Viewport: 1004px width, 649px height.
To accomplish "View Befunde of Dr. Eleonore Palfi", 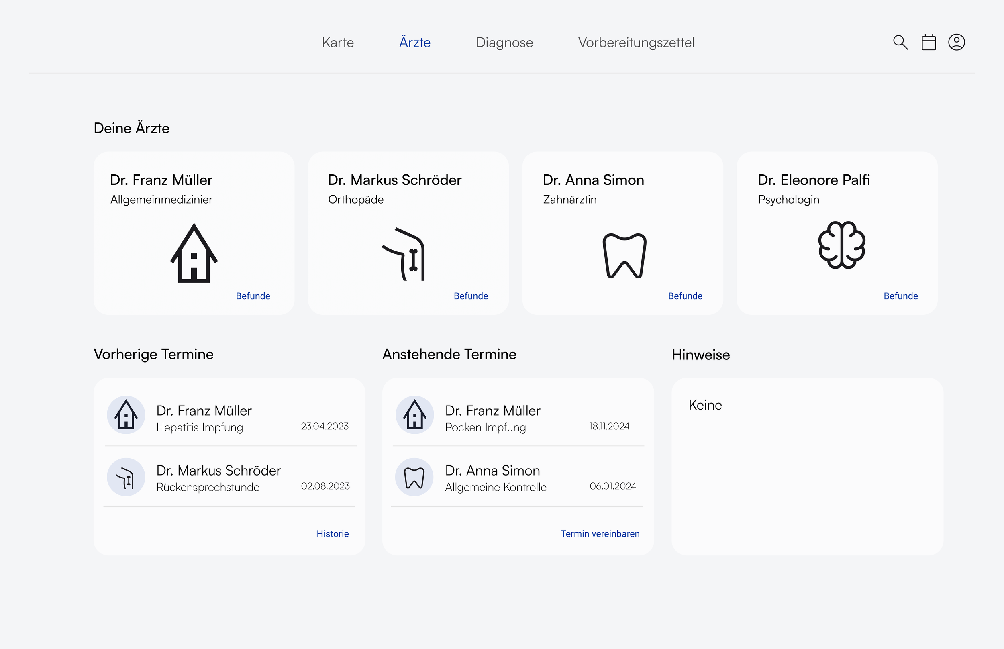I will [900, 296].
